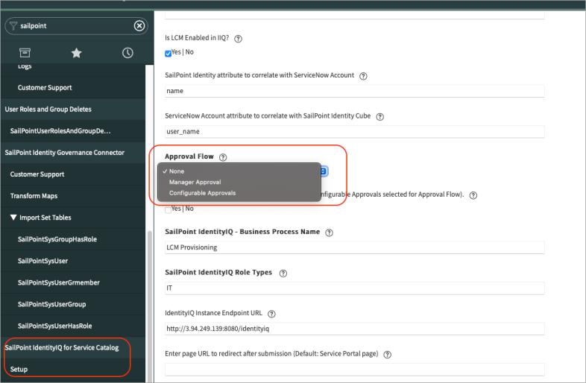
Task: Click the Approval Flow dropdown arrow
Action: (324, 171)
